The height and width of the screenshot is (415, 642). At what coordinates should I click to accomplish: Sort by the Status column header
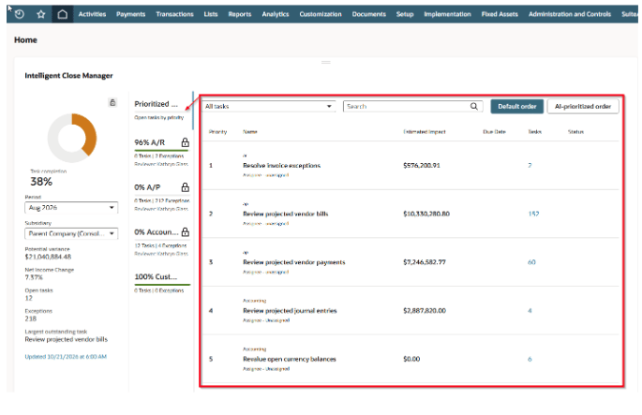(x=575, y=132)
